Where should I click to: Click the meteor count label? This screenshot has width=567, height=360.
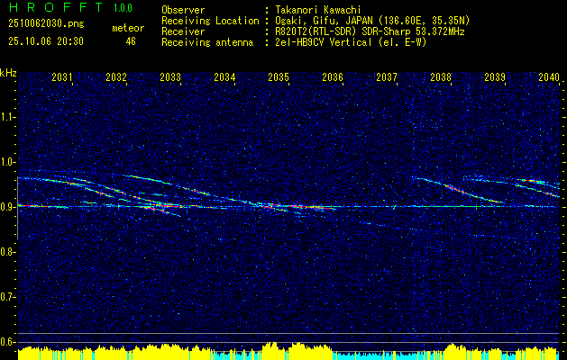[128, 28]
